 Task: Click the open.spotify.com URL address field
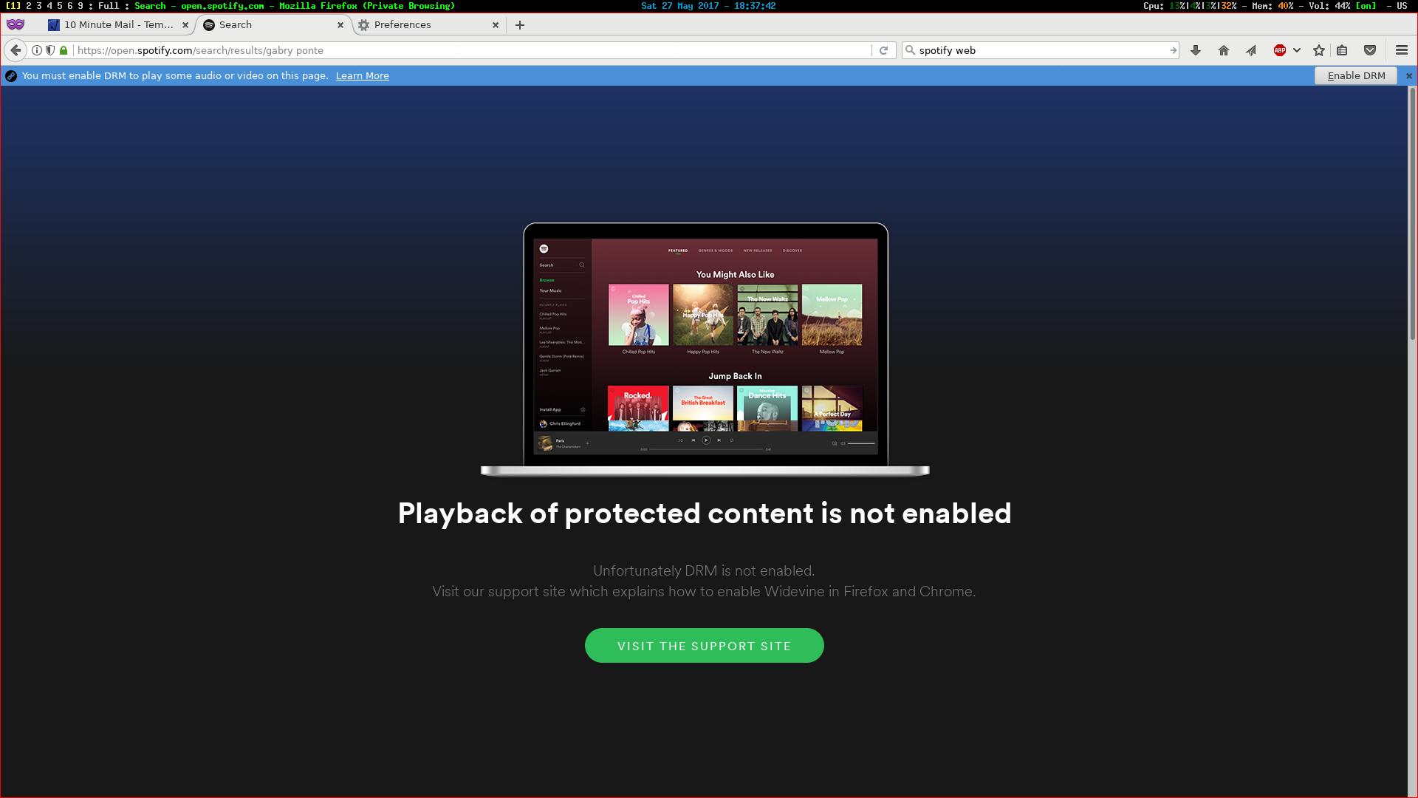click(473, 50)
